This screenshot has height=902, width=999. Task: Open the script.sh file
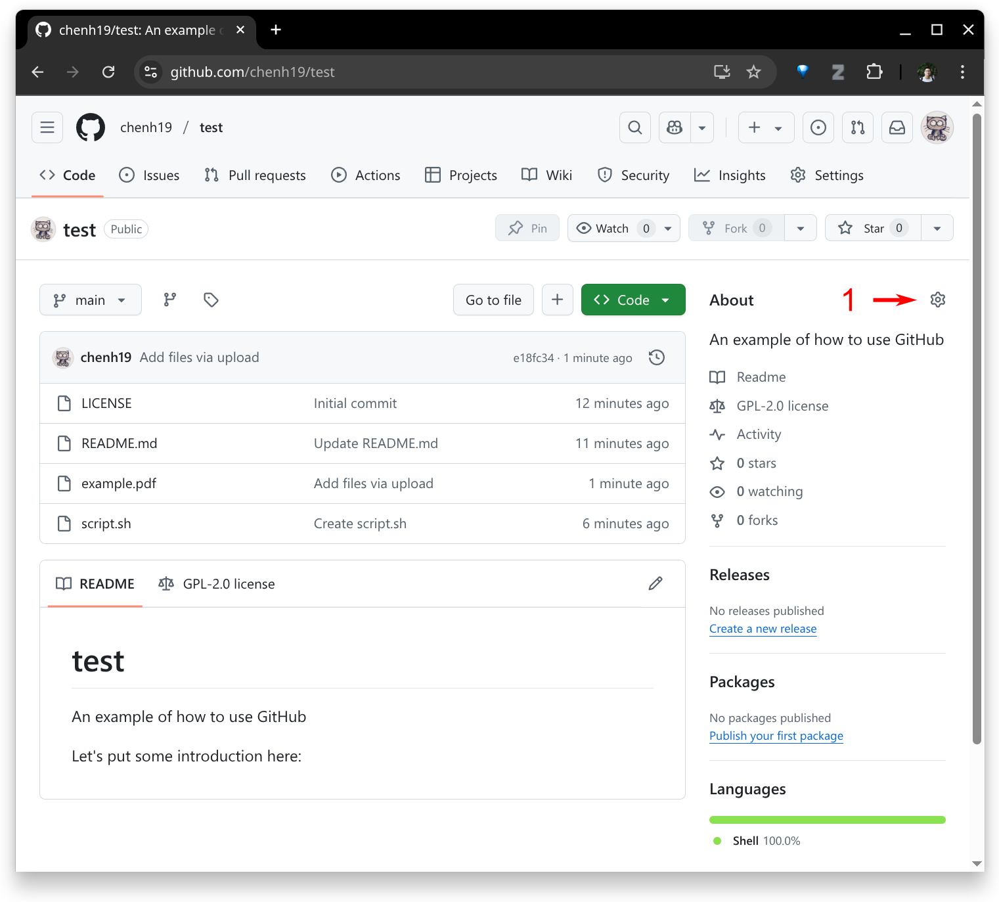coord(106,524)
